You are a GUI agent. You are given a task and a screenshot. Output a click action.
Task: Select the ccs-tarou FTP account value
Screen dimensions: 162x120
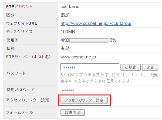pyautogui.click(x=70, y=7)
